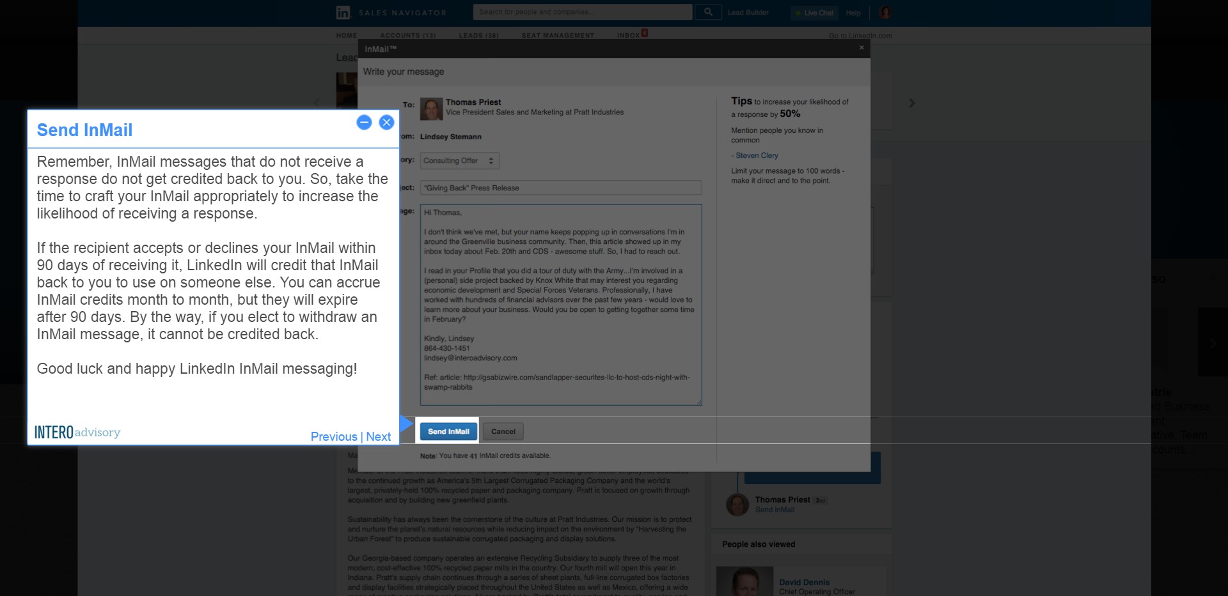
Task: Click Send InMail link under Thomas Priest
Action: point(775,510)
